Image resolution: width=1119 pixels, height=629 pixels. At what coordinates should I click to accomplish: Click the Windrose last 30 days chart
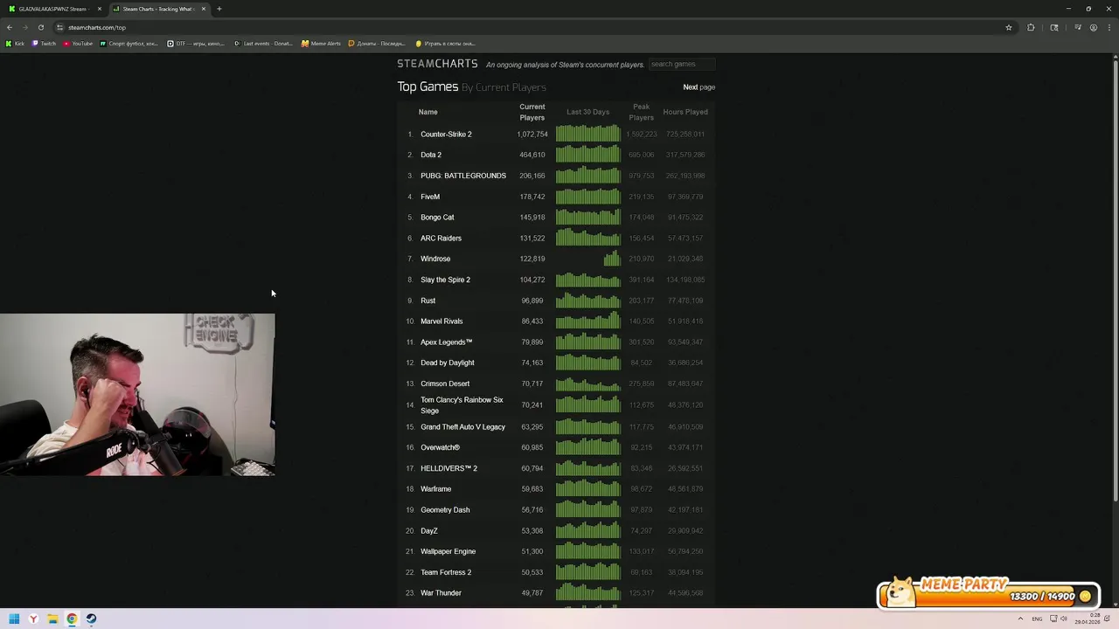[x=587, y=258]
